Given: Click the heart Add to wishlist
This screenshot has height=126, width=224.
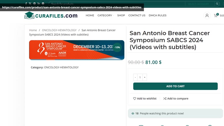Looking at the screenshot, I should pos(145,98).
